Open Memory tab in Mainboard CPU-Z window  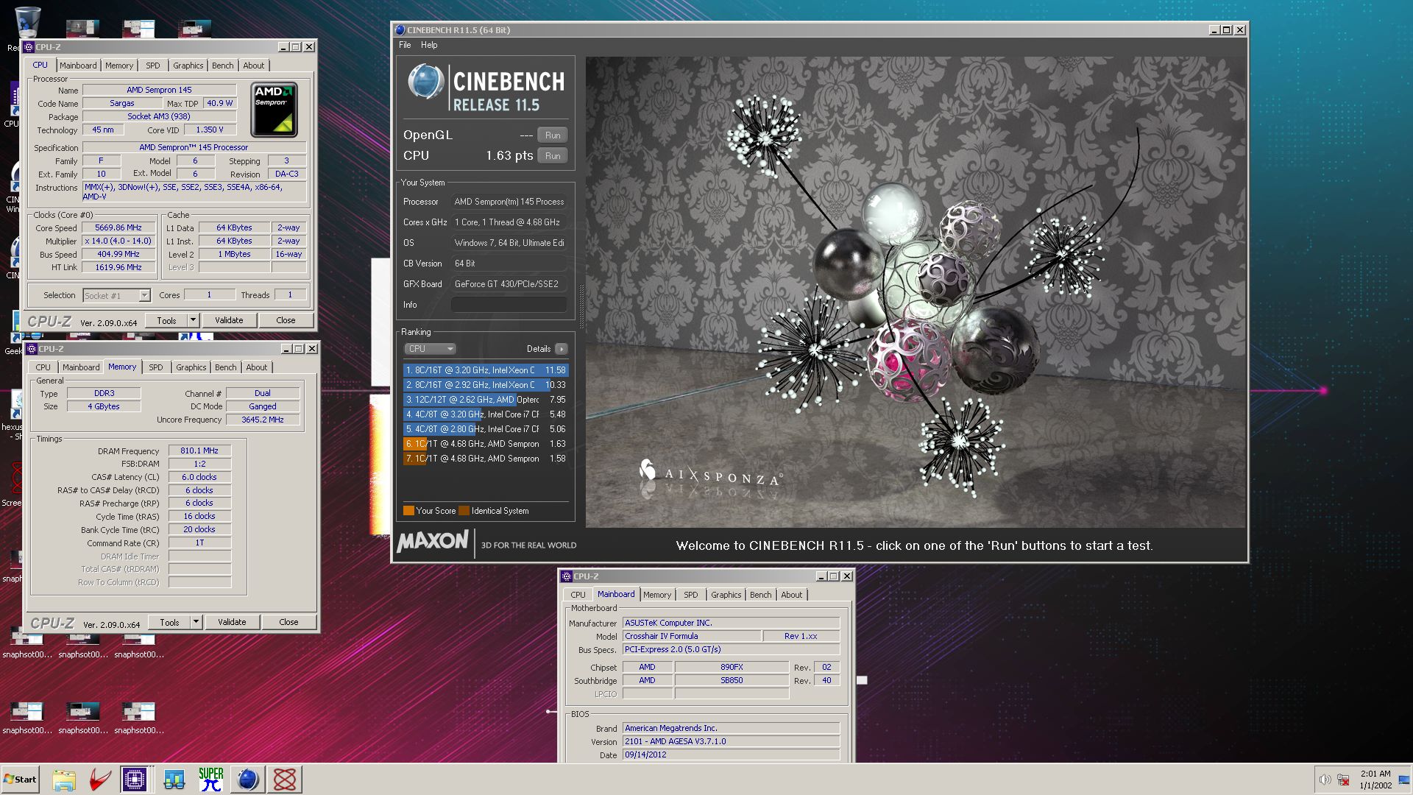pos(657,595)
